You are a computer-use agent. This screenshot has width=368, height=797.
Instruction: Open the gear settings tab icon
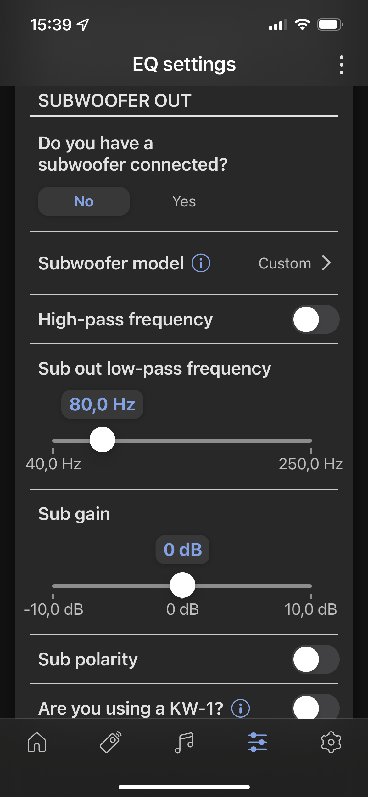tap(331, 742)
